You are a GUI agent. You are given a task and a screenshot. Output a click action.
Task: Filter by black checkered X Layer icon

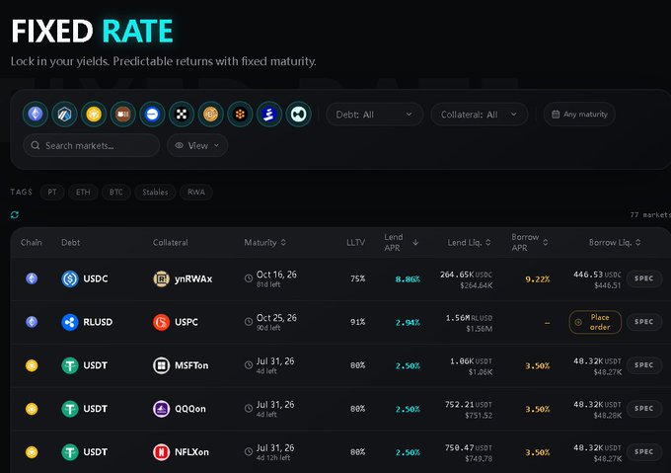pos(182,115)
